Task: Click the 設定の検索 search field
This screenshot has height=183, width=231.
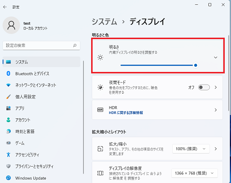Action: pos(41,45)
